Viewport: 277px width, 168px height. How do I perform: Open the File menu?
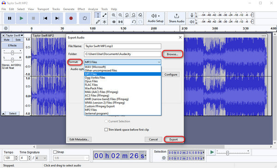(4, 9)
